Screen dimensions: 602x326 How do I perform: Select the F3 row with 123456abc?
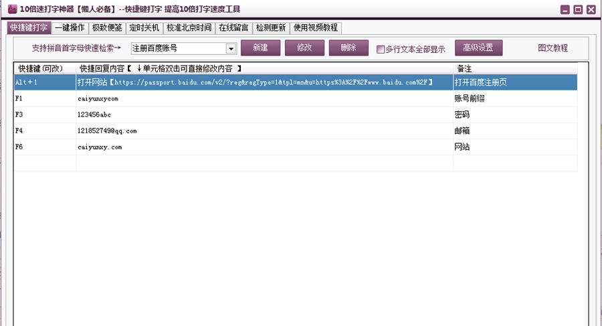pyautogui.click(x=296, y=114)
